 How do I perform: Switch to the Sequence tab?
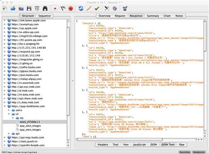(44, 16)
